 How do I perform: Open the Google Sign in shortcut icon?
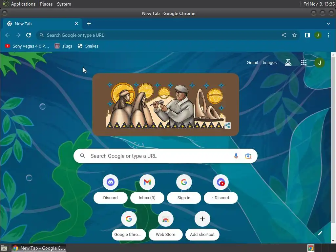pyautogui.click(x=184, y=182)
